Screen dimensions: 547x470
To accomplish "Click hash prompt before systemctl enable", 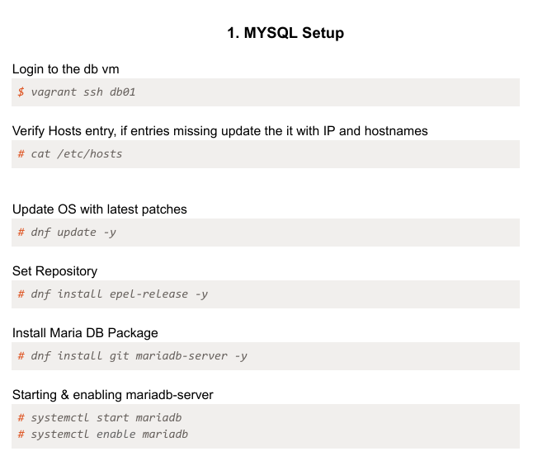I will 21,434.
